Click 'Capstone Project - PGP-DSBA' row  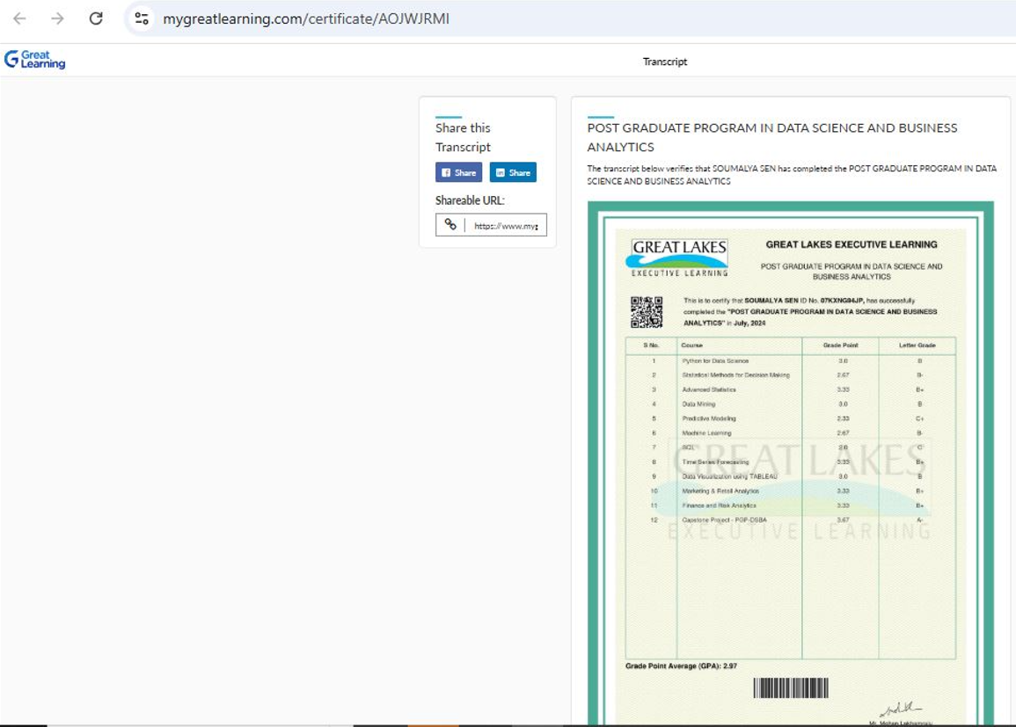pyautogui.click(x=791, y=520)
